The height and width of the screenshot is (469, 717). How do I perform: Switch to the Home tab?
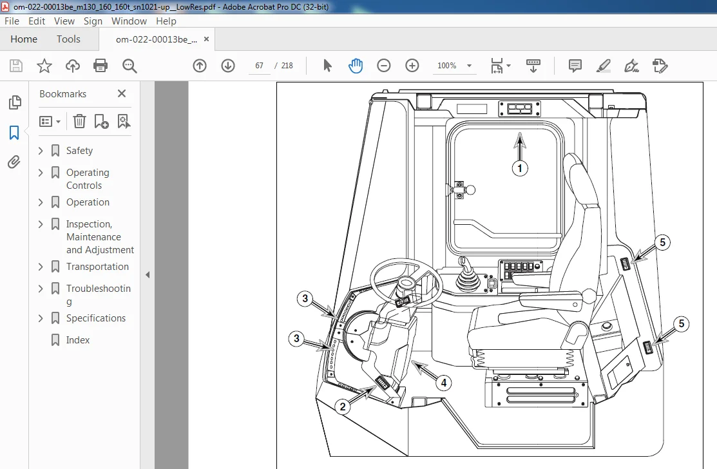[x=24, y=39]
